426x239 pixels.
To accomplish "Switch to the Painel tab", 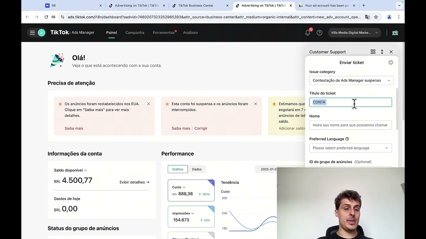I will pyautogui.click(x=111, y=33).
